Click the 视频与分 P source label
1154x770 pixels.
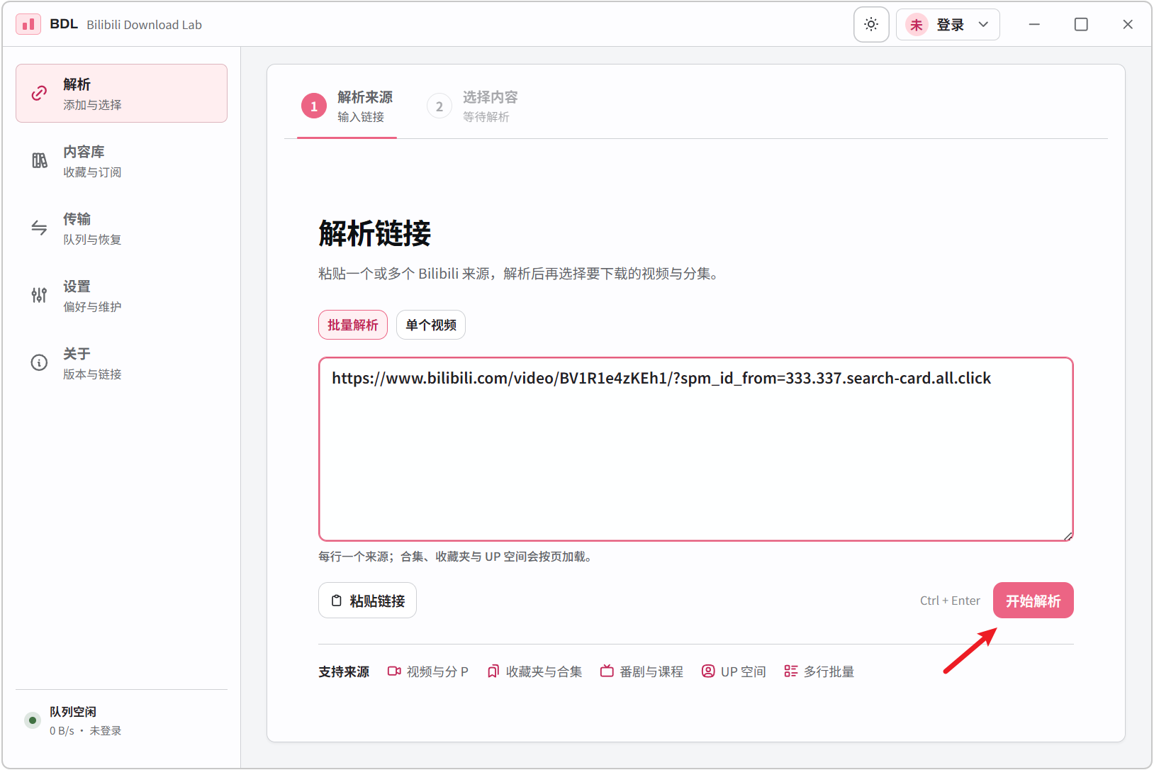tap(437, 671)
